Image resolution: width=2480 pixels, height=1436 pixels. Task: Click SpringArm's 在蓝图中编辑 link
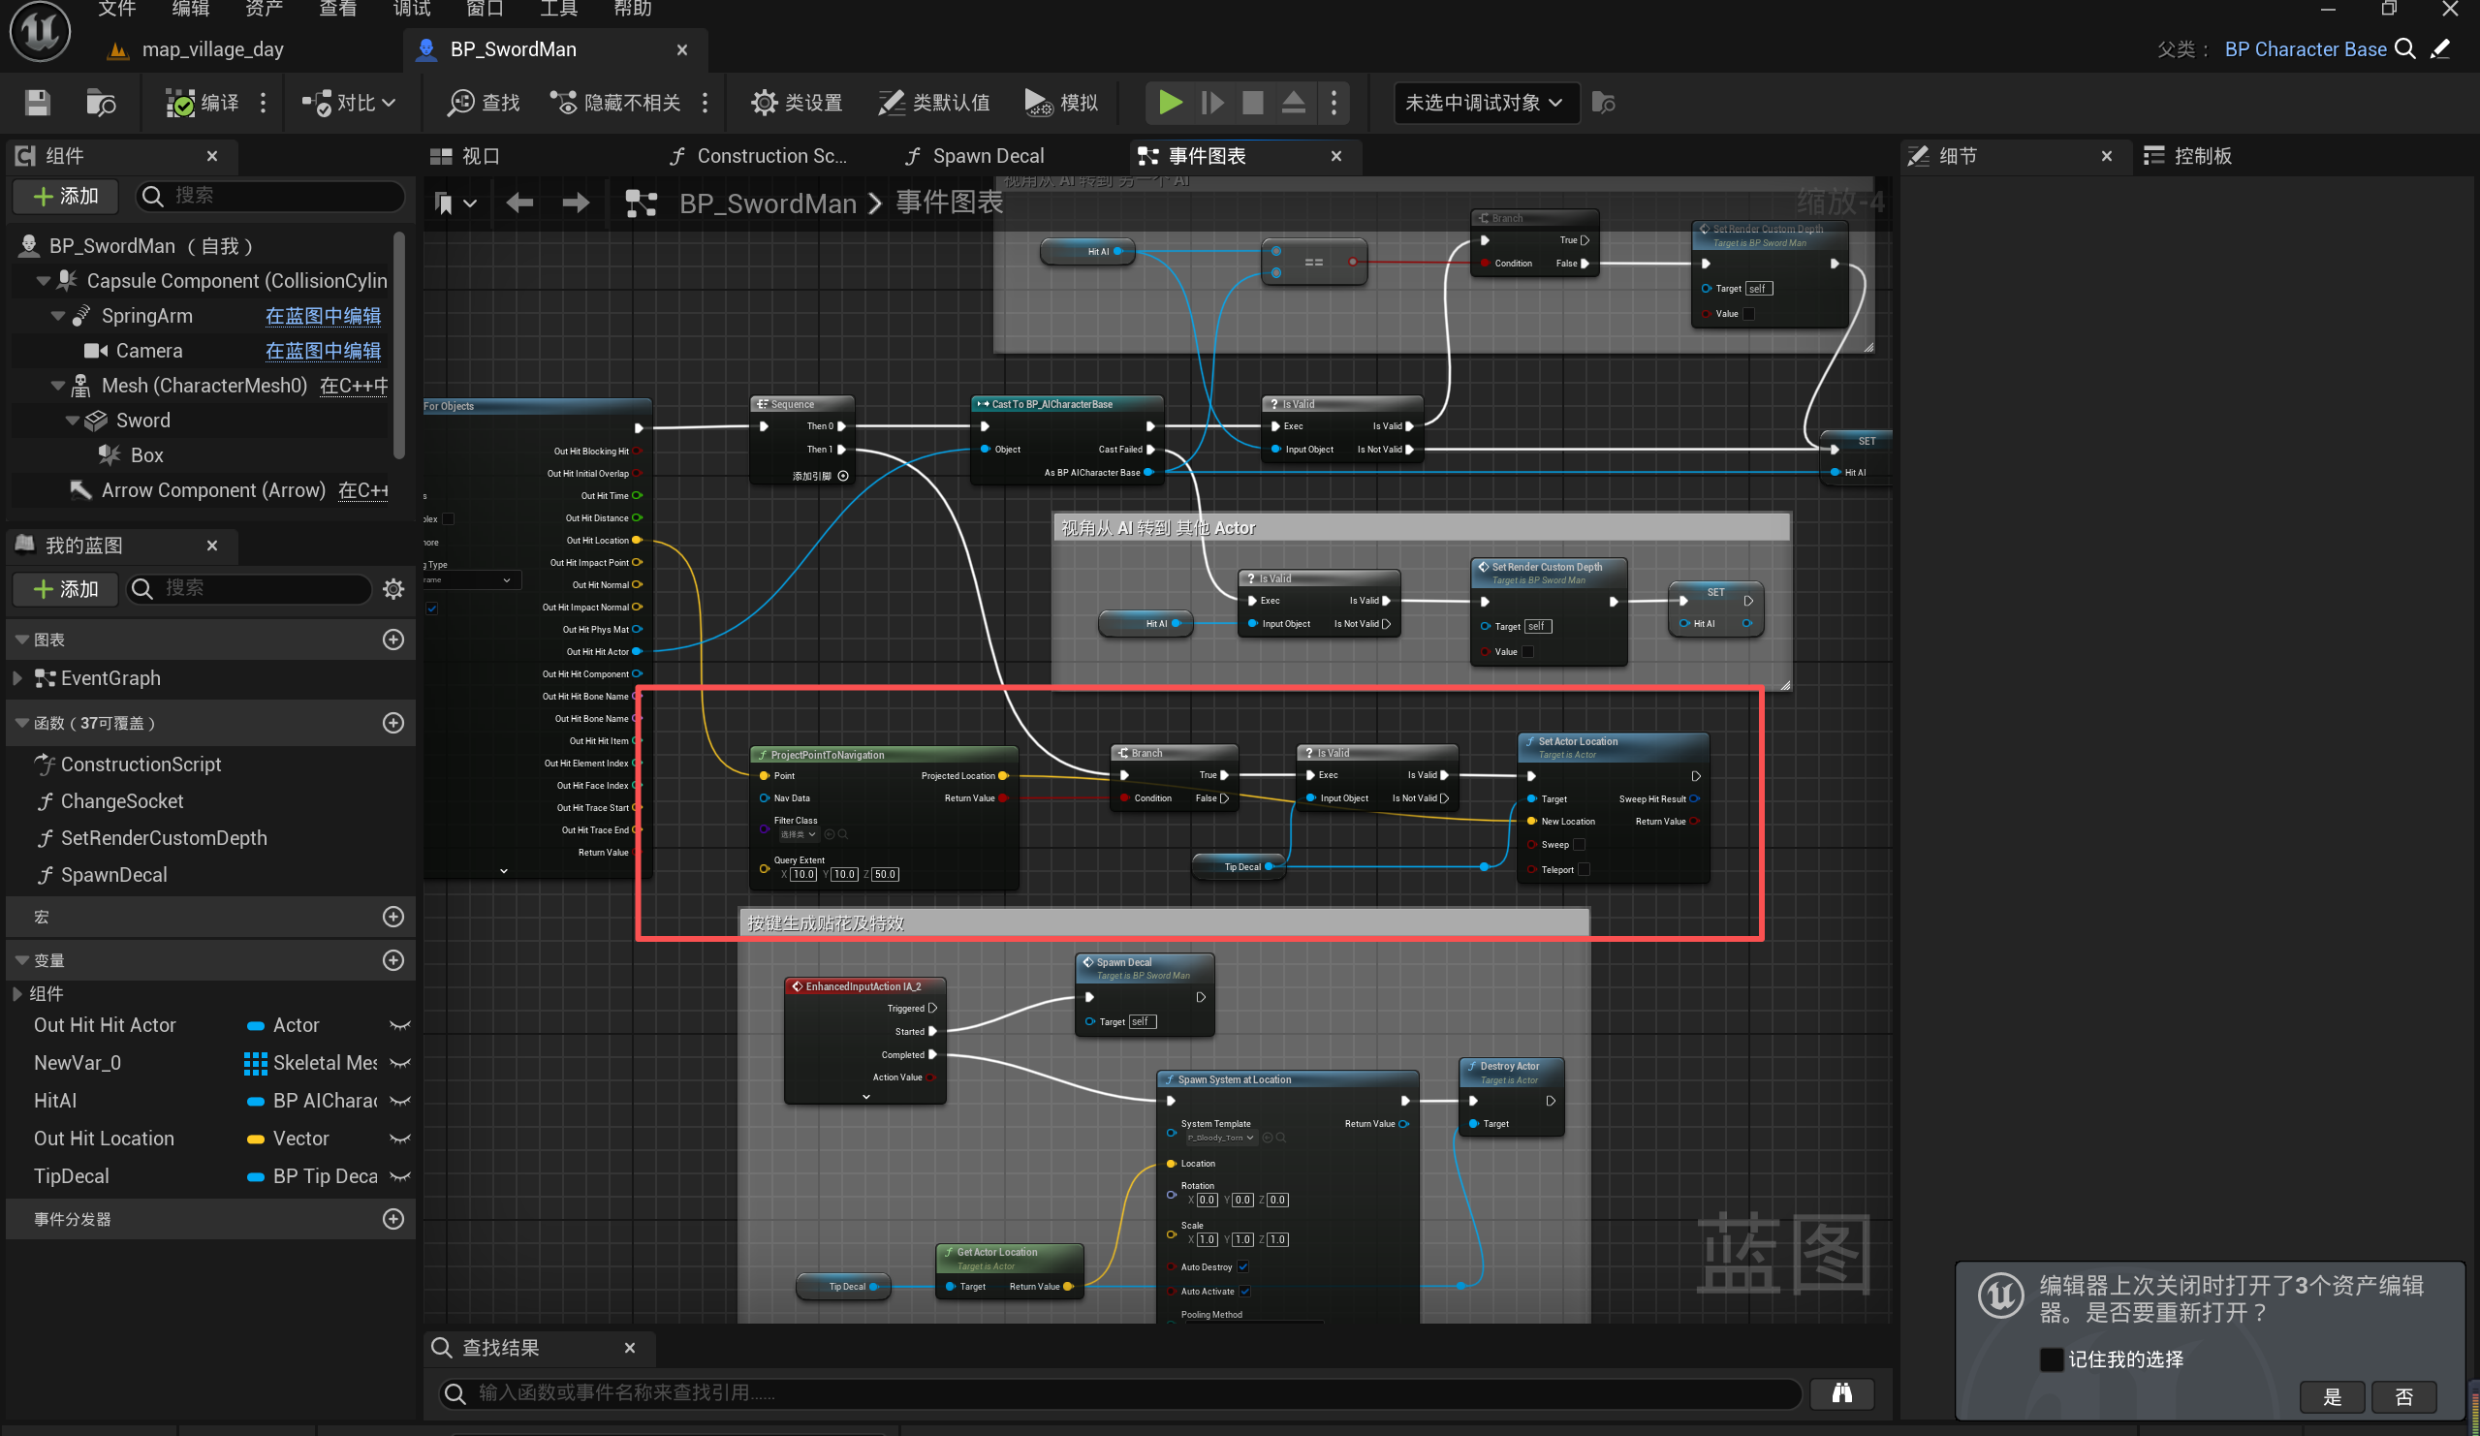pos(323,316)
